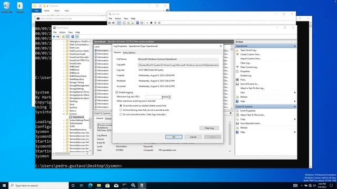
Task: Click Create Custom View funnel icon
Action: click(x=237, y=55)
